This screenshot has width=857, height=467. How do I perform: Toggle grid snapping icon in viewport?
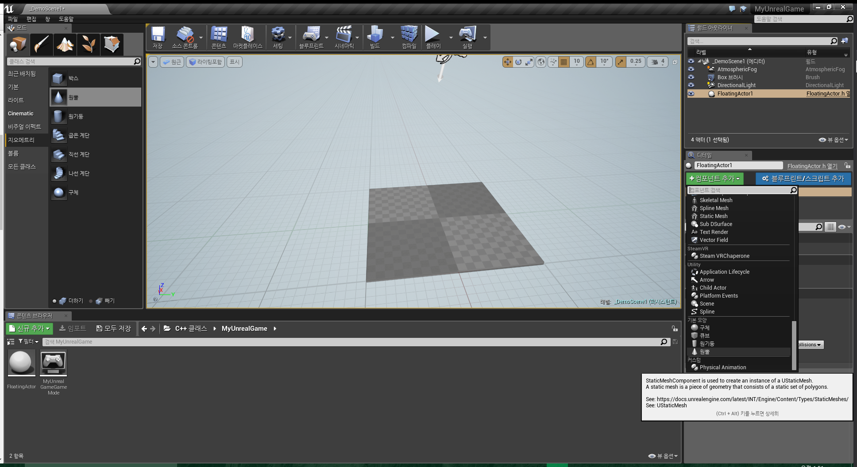pyautogui.click(x=564, y=62)
